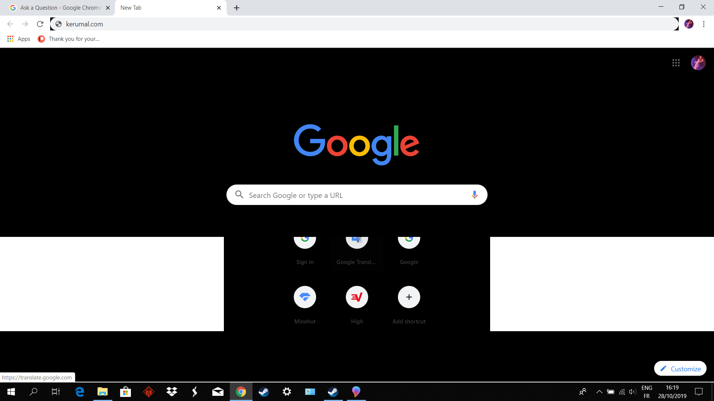Select the High ExpressVPN shortcut
The width and height of the screenshot is (714, 401).
tap(357, 297)
